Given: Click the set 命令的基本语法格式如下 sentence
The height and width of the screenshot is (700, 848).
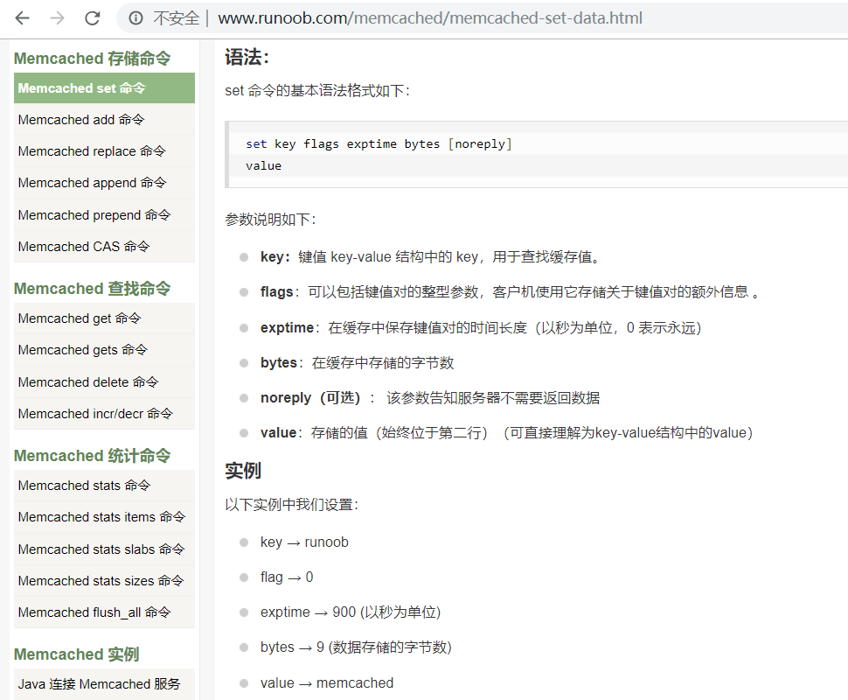Looking at the screenshot, I should click(317, 90).
